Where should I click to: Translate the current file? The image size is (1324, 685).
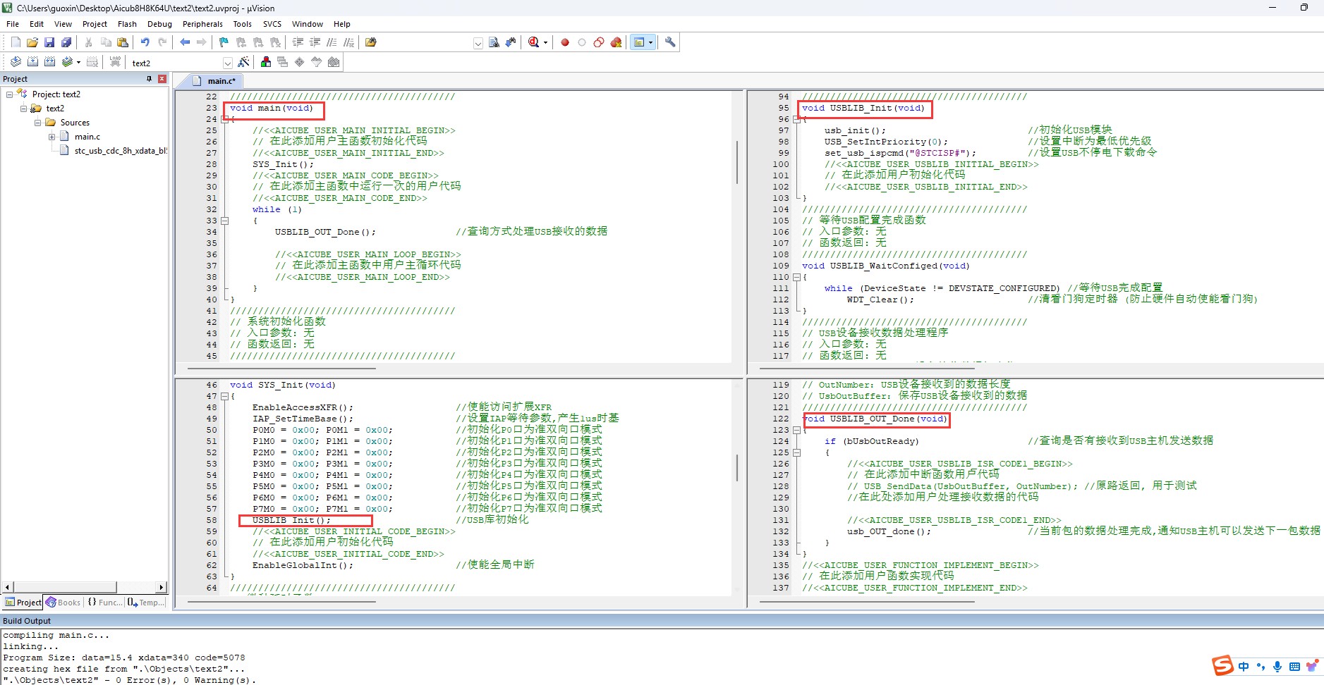point(16,62)
